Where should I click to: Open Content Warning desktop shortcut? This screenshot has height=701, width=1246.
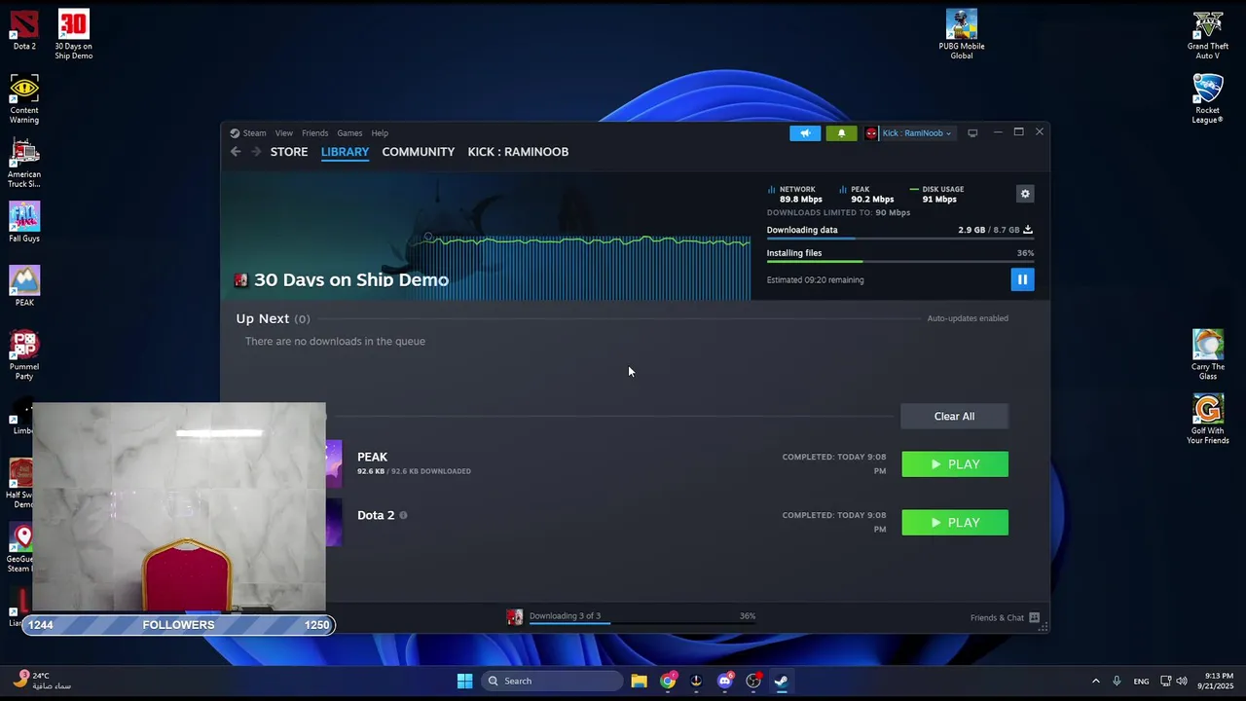tap(24, 99)
